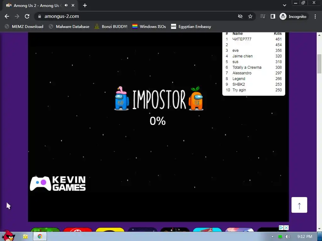
Task: Click the IMPOSTOR game title
Action: click(159, 99)
